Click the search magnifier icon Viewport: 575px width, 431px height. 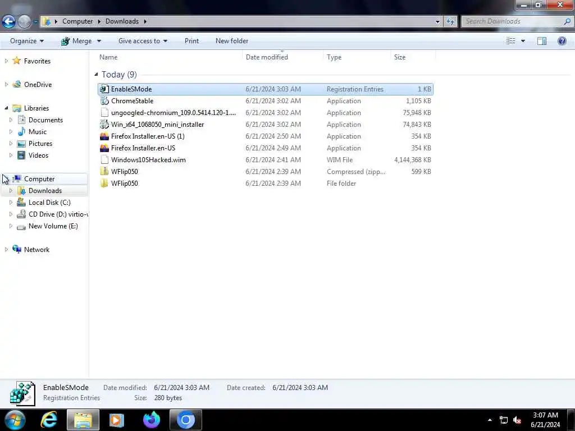click(567, 21)
